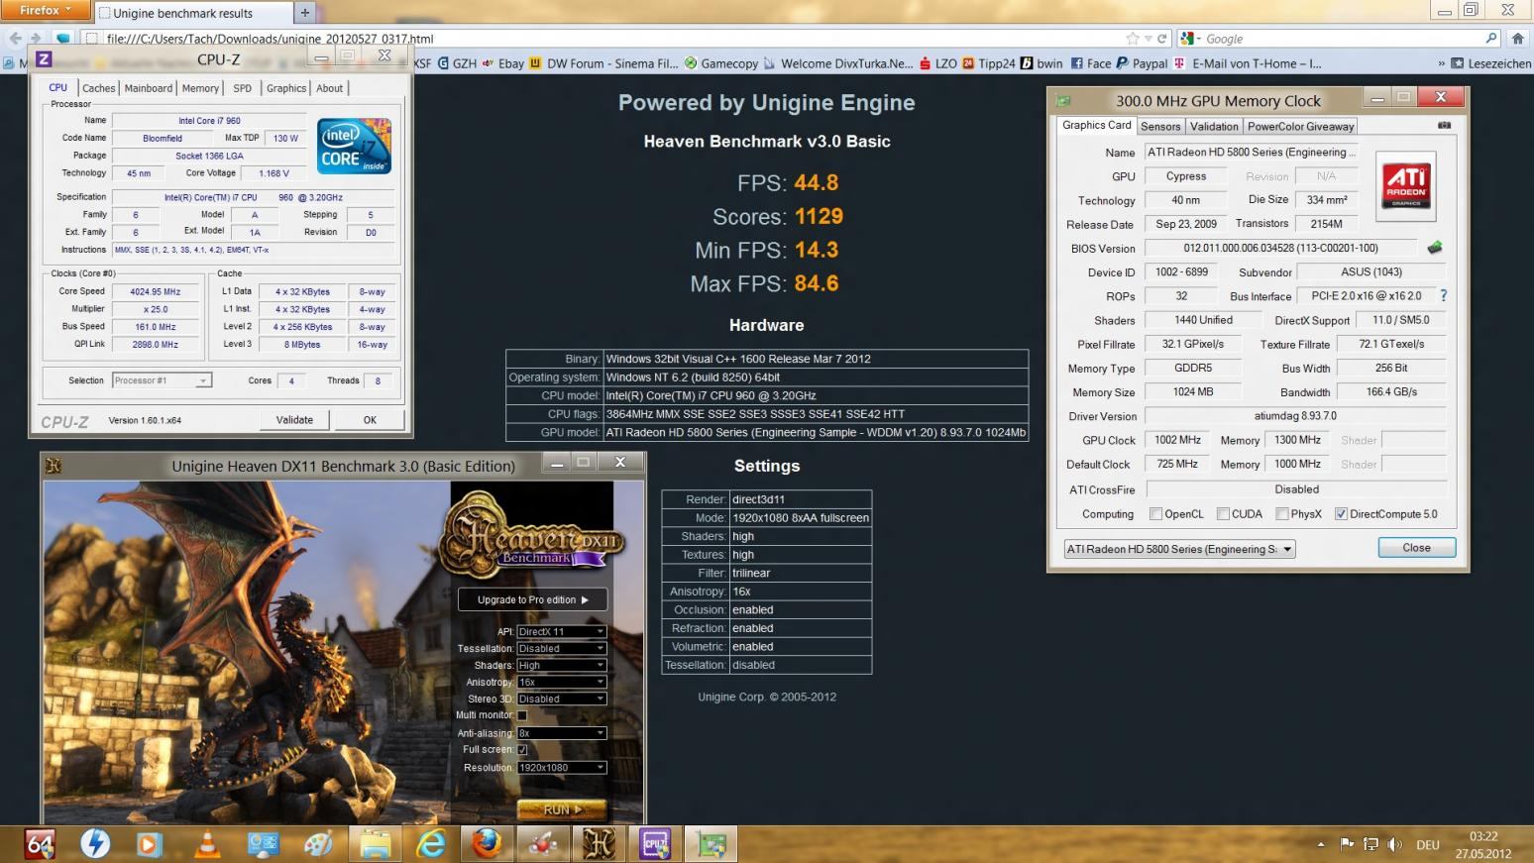Open the Shaders High dropdown
Viewport: 1534px width, 863px height.
click(561, 665)
